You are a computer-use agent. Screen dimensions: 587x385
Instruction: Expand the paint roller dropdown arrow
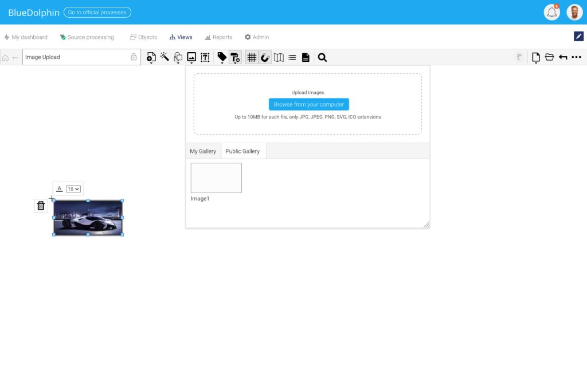coord(235,63)
